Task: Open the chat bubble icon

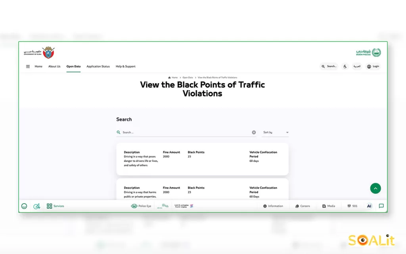Action: coord(381,206)
